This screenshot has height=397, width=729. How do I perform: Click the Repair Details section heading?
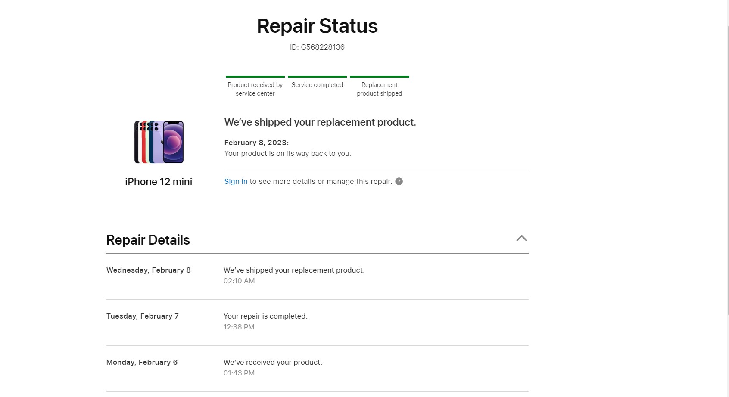(x=148, y=240)
